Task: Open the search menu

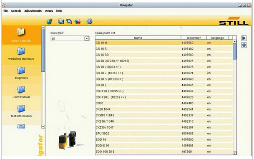Action: [x=16, y=11]
